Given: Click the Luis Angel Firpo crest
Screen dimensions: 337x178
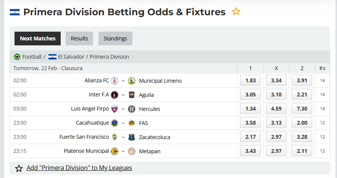Looking at the screenshot, I should pos(114,109).
